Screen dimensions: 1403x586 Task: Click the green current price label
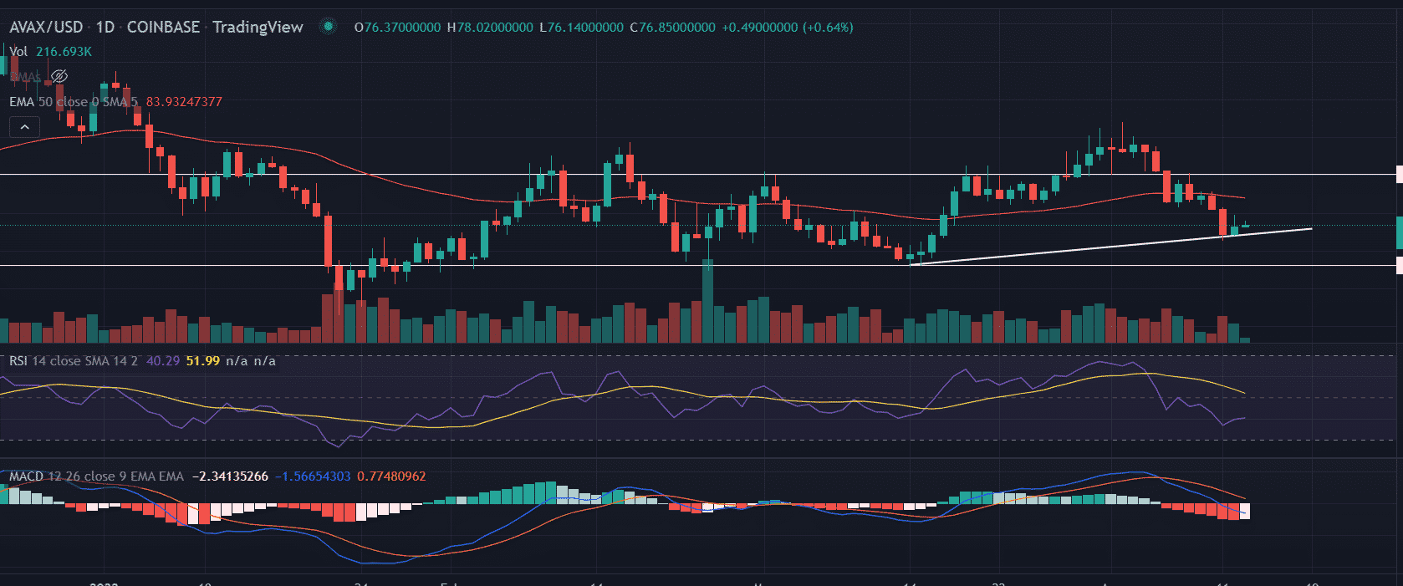(1399, 232)
